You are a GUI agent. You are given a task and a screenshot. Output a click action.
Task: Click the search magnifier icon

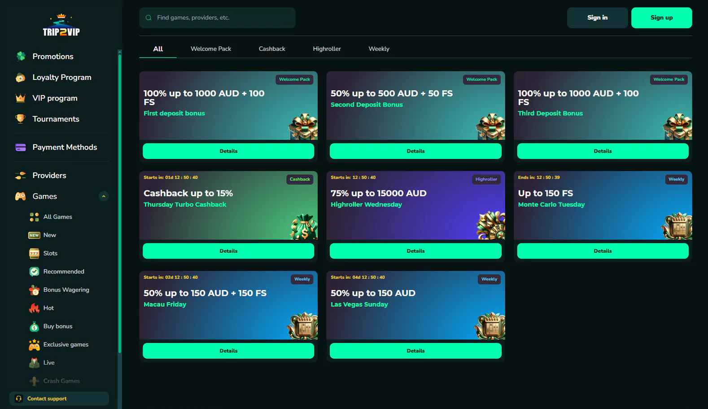(149, 18)
